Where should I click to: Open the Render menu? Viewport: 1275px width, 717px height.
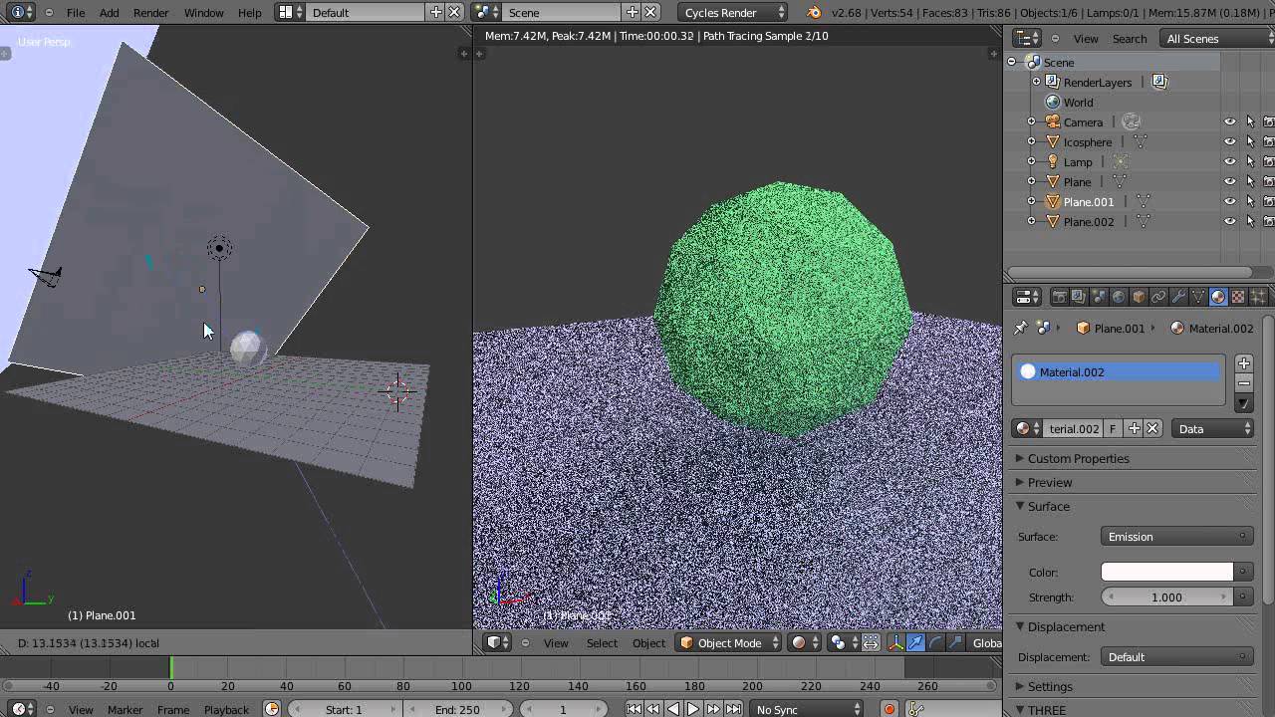tap(151, 13)
